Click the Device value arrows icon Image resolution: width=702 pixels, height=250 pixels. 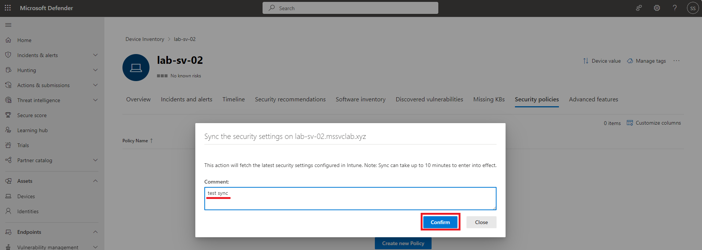click(586, 61)
